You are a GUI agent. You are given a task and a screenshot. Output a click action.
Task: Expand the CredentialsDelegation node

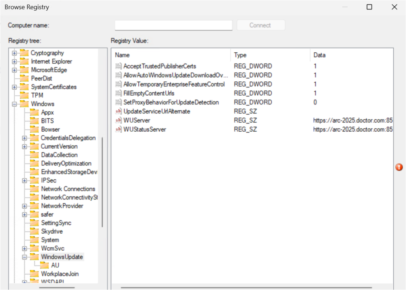click(25, 138)
